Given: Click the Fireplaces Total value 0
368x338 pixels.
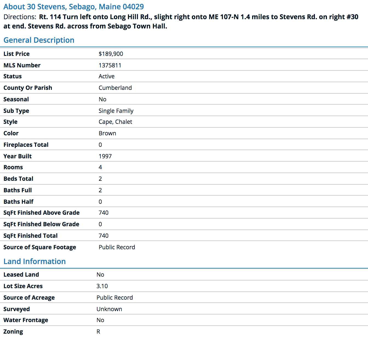Looking at the screenshot, I should pyautogui.click(x=100, y=145).
